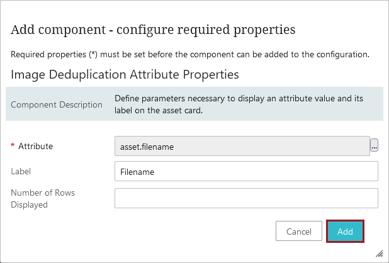
Task: Click the Component Description label
Action: click(x=57, y=104)
